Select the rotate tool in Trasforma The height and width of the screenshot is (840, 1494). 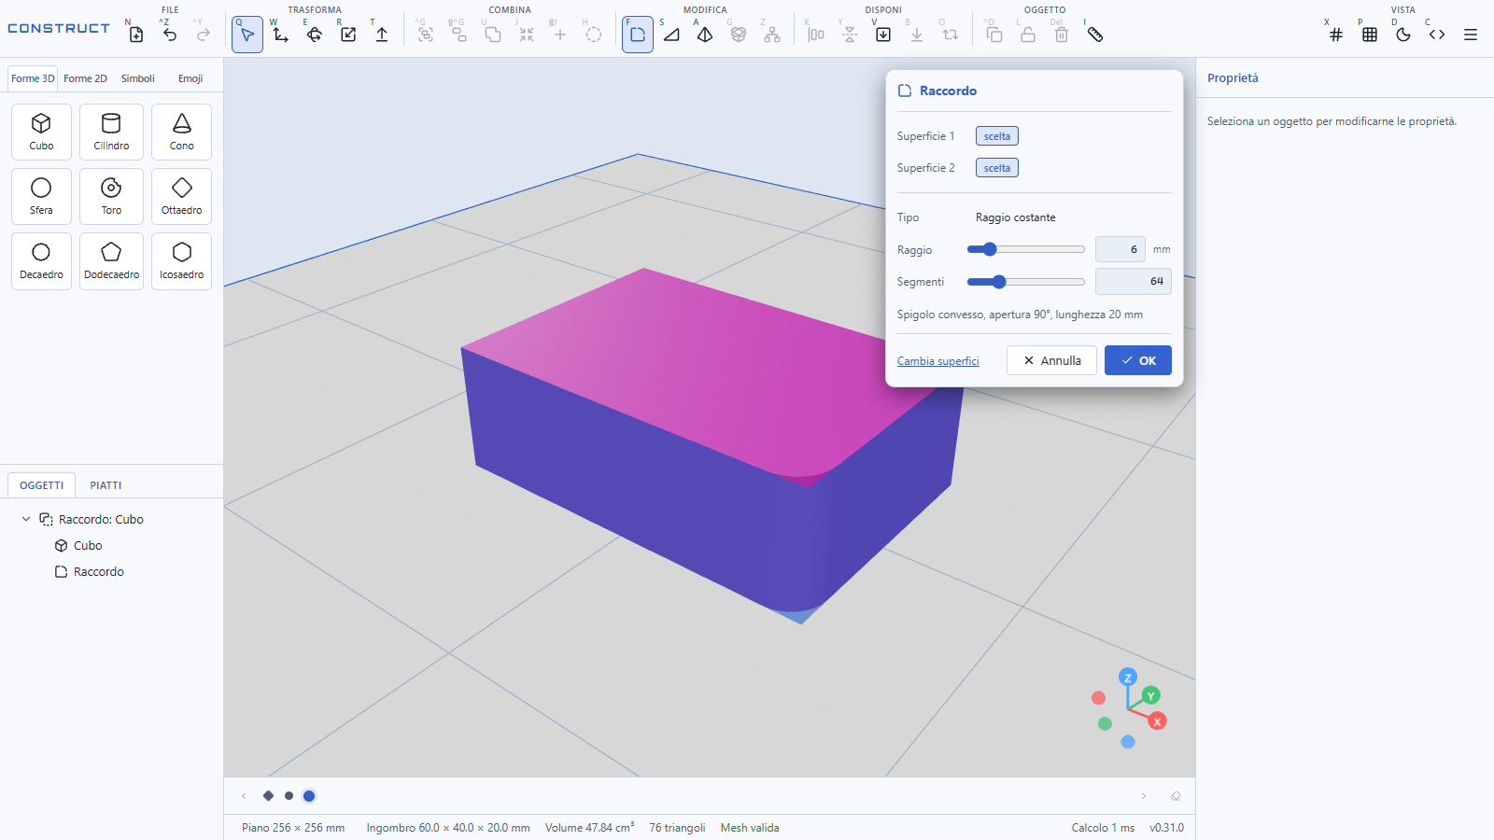315,35
